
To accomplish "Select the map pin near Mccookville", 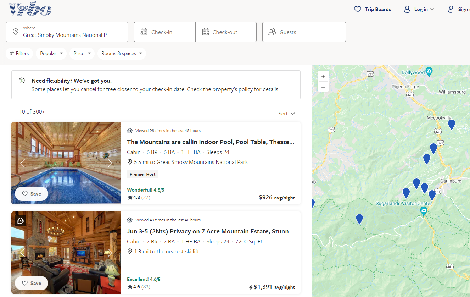I will [x=451, y=125].
